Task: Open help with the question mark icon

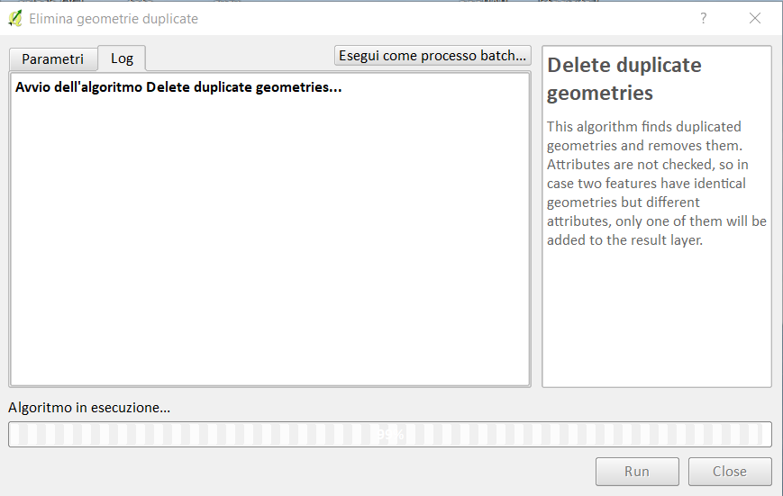Action: tap(703, 19)
